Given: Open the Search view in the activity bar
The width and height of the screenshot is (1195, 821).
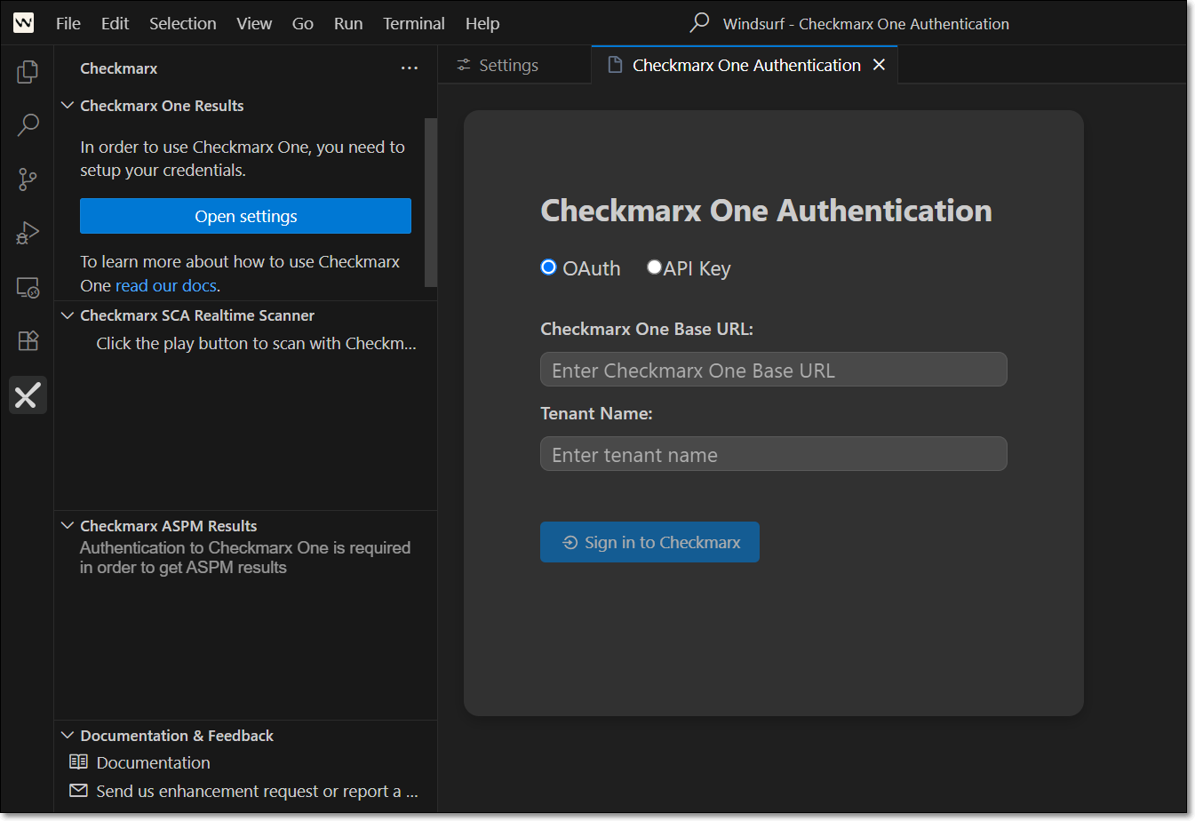Looking at the screenshot, I should tap(28, 125).
